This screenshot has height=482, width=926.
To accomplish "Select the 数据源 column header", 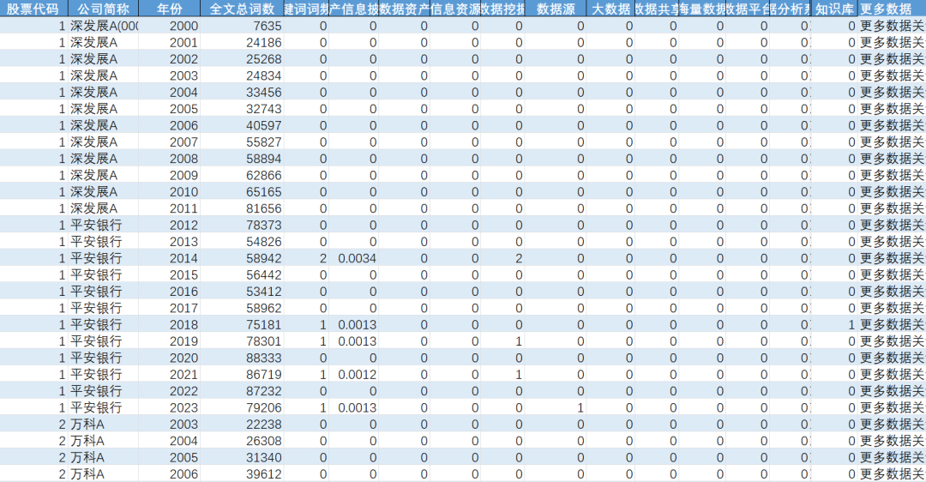I will click(x=556, y=9).
